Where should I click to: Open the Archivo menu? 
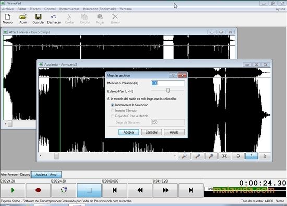[8, 9]
